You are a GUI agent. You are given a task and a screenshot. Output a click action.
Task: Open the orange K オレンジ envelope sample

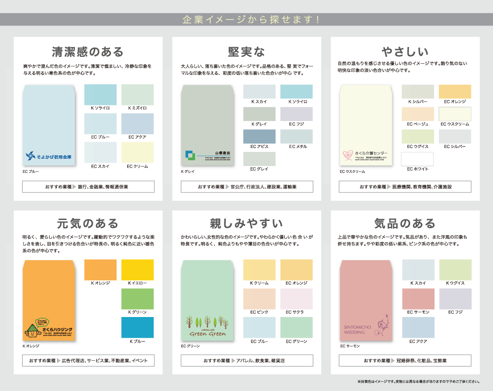point(49,300)
